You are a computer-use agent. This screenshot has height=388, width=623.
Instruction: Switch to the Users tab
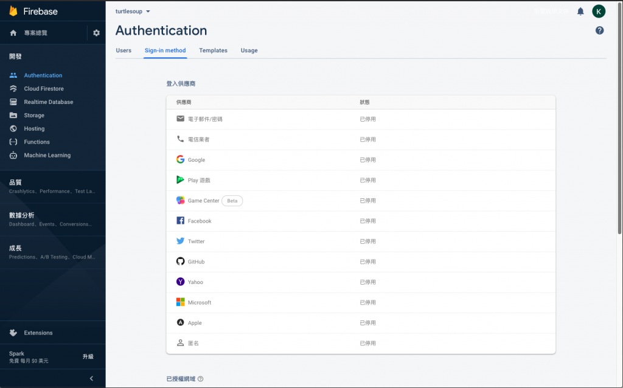click(x=124, y=50)
